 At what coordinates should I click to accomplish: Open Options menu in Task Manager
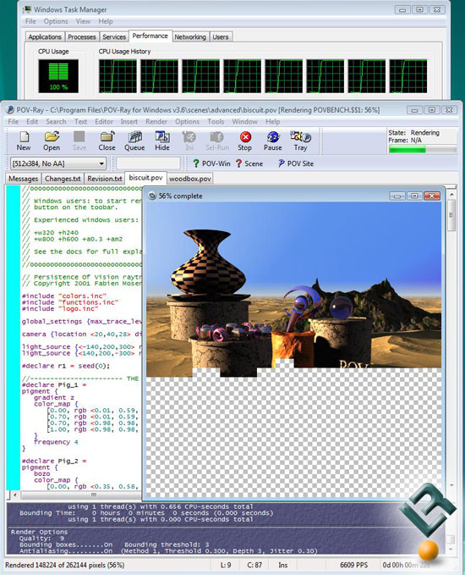click(x=56, y=21)
